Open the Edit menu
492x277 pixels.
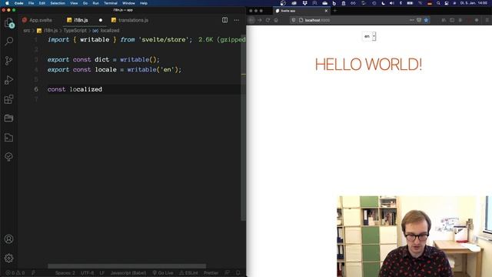tap(42, 3)
